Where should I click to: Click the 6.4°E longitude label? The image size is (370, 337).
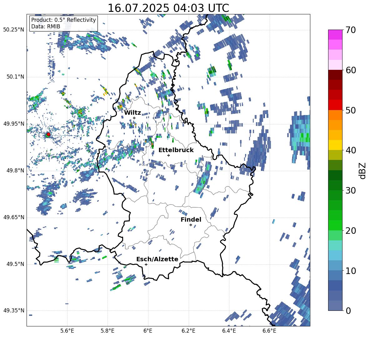229,331
